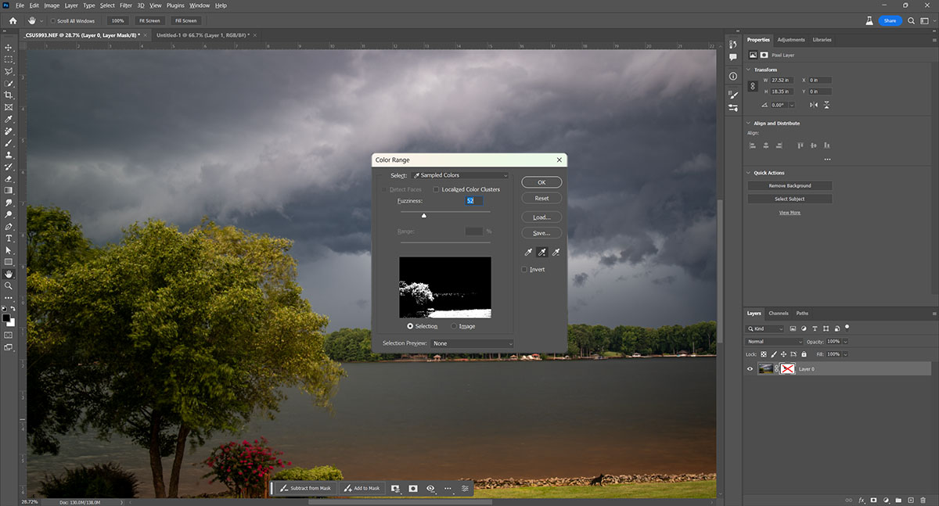Activate the Crop tool
This screenshot has width=939, height=506.
pos(9,95)
